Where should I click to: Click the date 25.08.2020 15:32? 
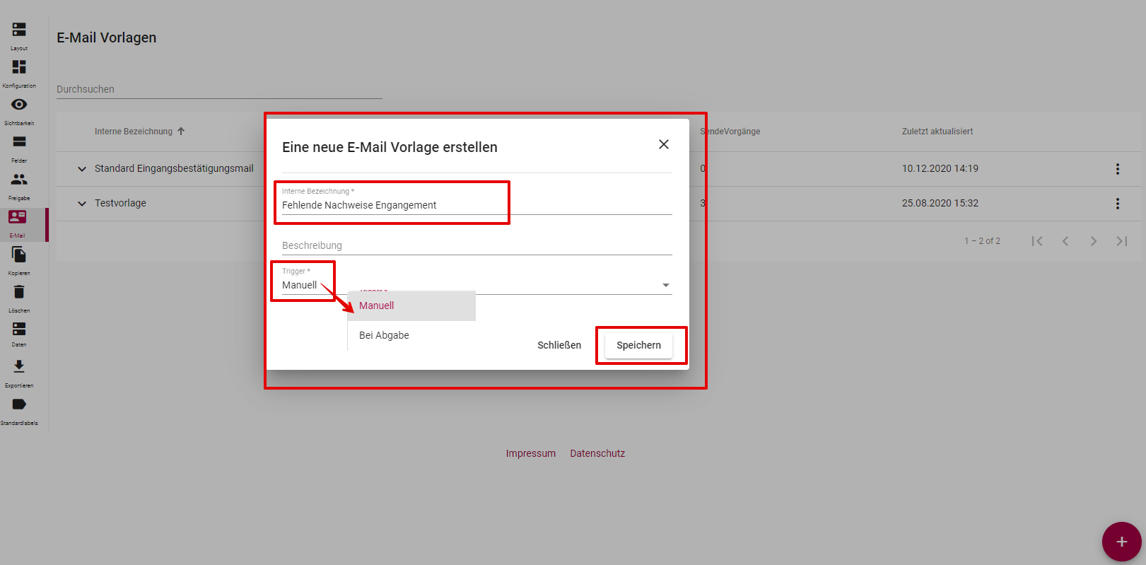[940, 203]
